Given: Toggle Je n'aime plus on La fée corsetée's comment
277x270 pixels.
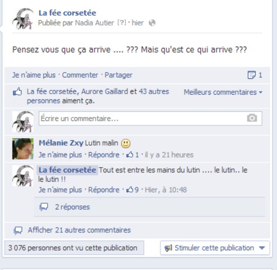Looking at the screenshot, I should 60,190.
